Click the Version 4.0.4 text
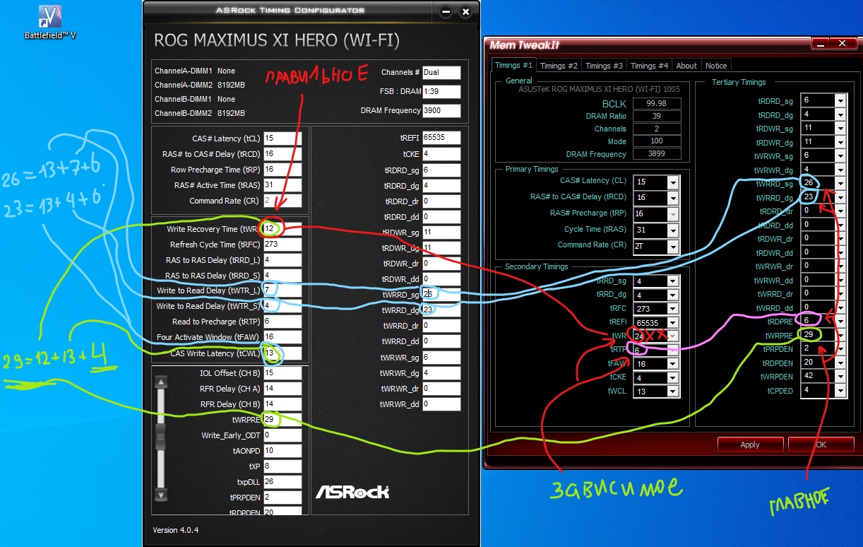The width and height of the screenshot is (863, 547). [x=176, y=529]
